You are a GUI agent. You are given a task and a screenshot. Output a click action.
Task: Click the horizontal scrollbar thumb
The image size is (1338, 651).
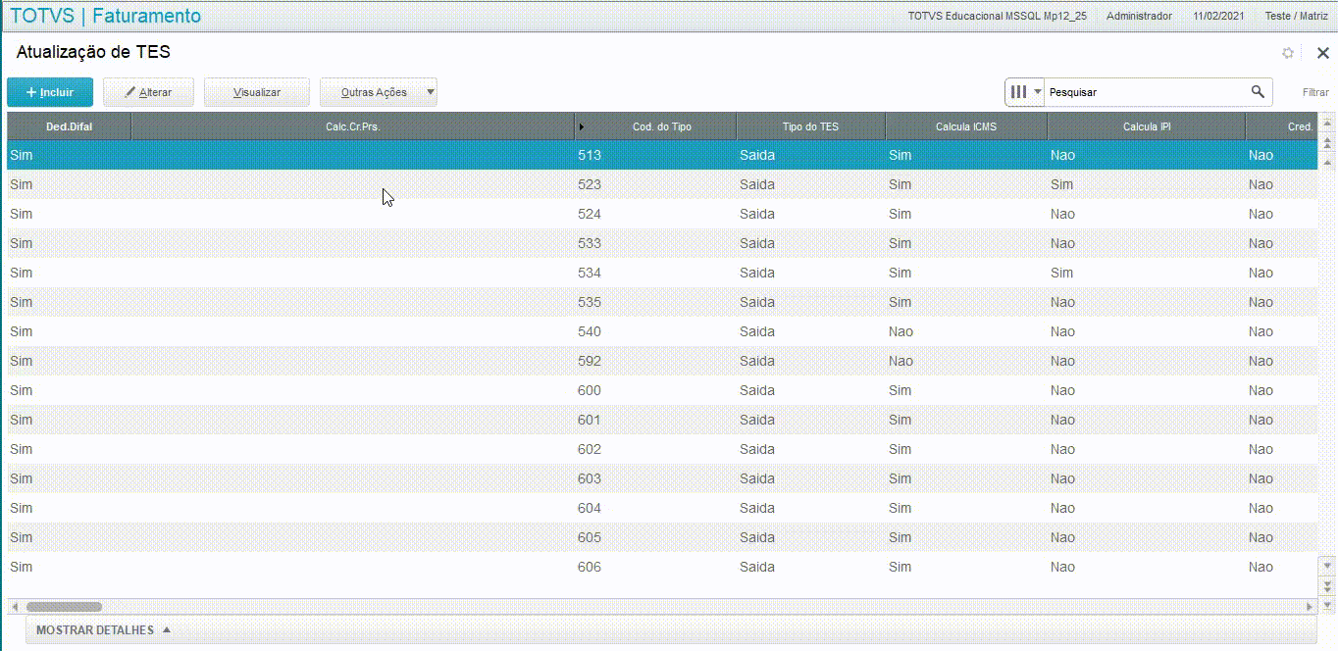pyautogui.click(x=64, y=607)
